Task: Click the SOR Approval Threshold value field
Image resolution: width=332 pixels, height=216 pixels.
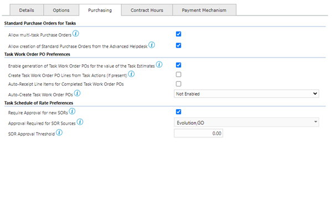Action: (199, 133)
